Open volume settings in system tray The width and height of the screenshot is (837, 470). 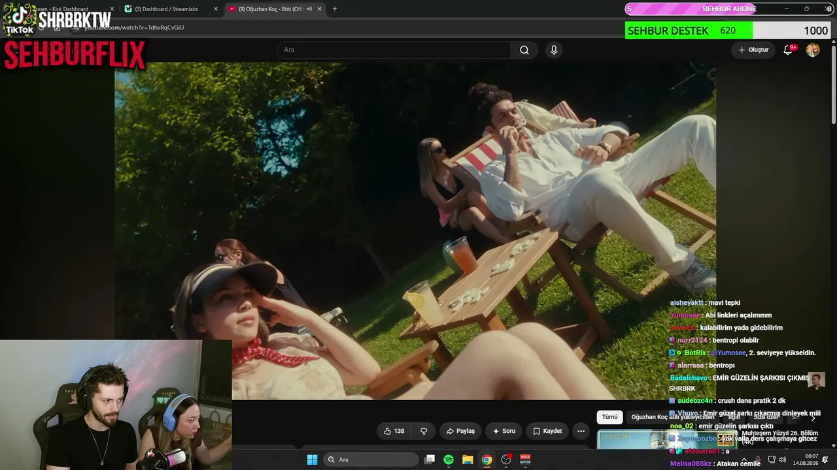[x=783, y=460]
